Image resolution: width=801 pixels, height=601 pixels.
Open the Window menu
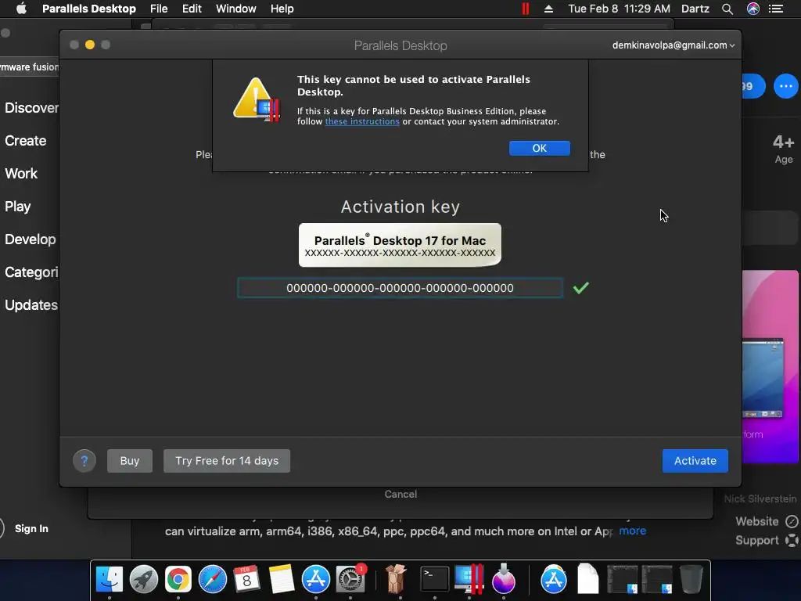(236, 9)
